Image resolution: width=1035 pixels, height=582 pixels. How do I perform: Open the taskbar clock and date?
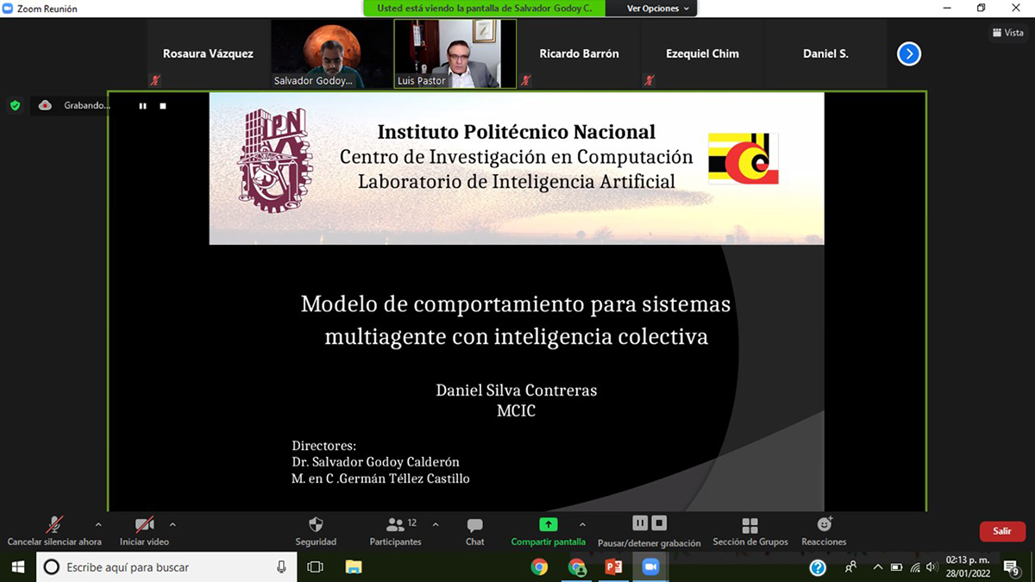pos(967,567)
